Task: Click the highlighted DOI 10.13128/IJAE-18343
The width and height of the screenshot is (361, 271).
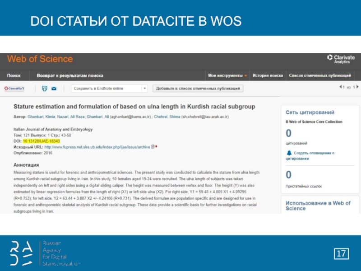Action: 41,141
